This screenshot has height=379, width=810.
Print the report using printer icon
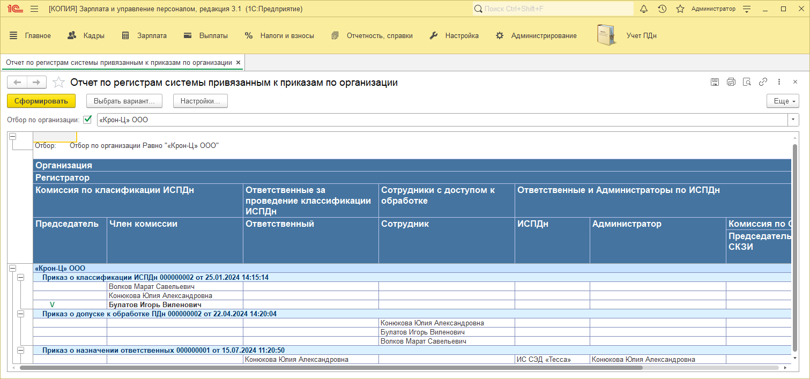click(731, 82)
